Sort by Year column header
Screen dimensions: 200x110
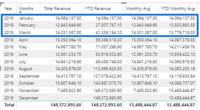(8, 9)
